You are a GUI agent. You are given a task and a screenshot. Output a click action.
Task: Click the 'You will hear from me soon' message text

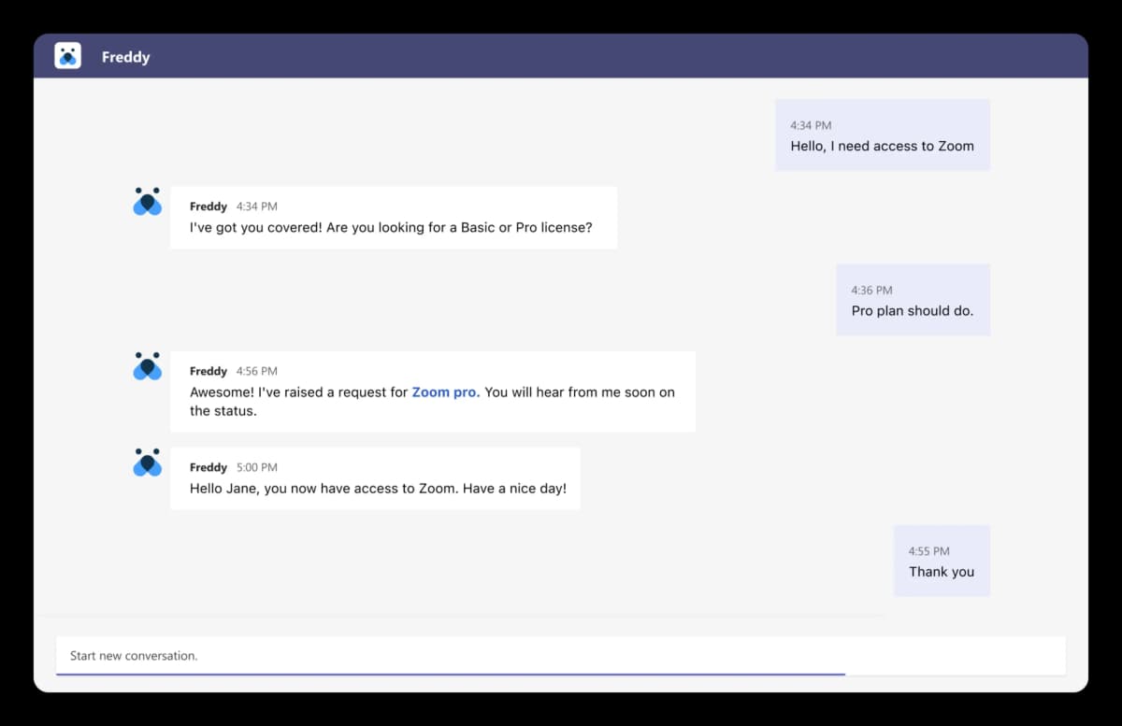[x=578, y=392]
